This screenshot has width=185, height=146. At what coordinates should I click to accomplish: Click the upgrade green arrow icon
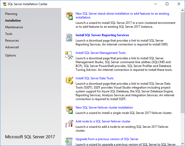coord(69,141)
